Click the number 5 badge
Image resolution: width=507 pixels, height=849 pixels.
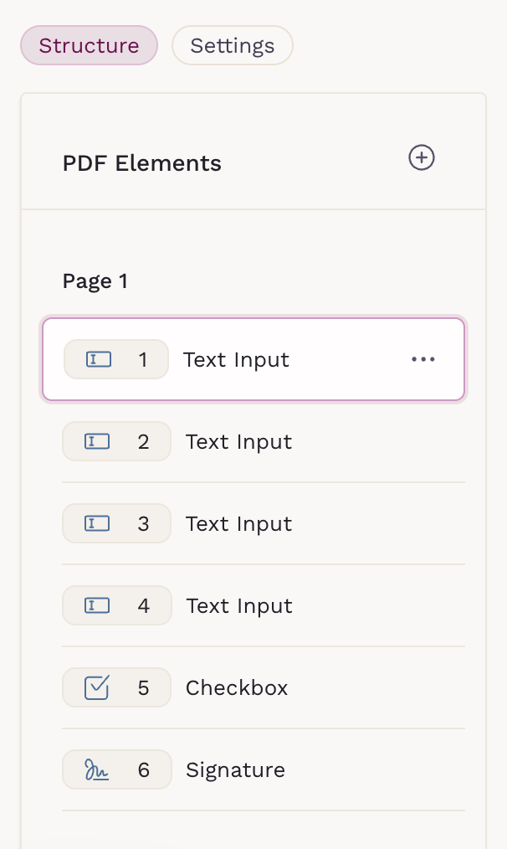click(143, 688)
